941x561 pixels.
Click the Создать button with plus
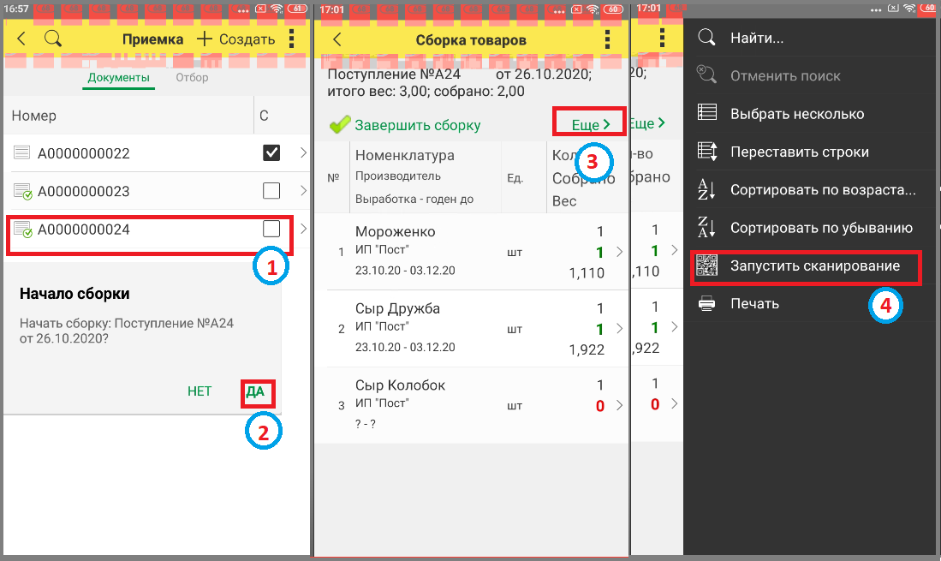click(235, 39)
